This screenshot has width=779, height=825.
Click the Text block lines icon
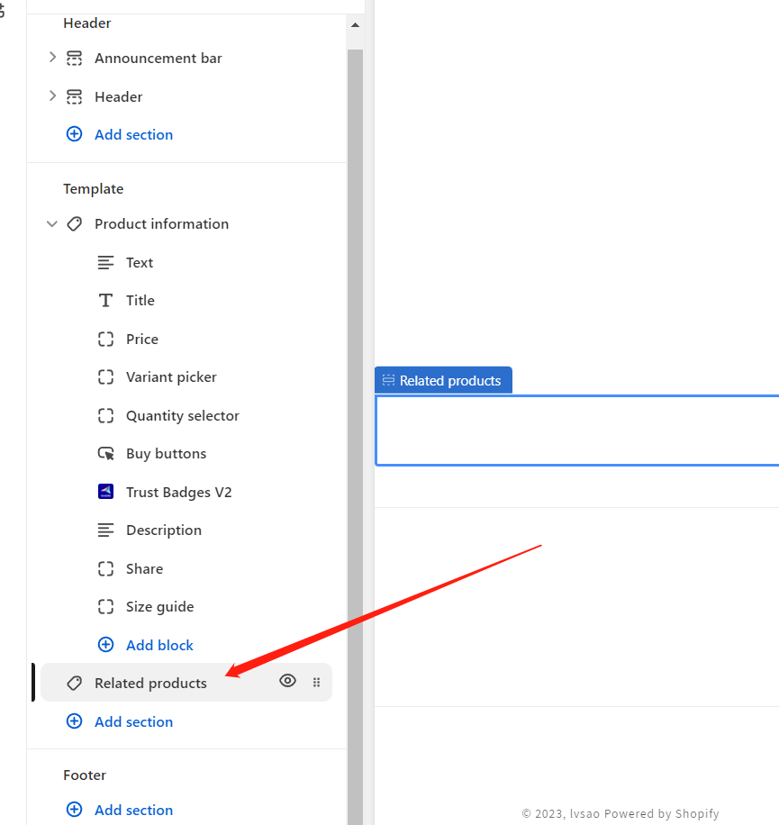pos(105,262)
